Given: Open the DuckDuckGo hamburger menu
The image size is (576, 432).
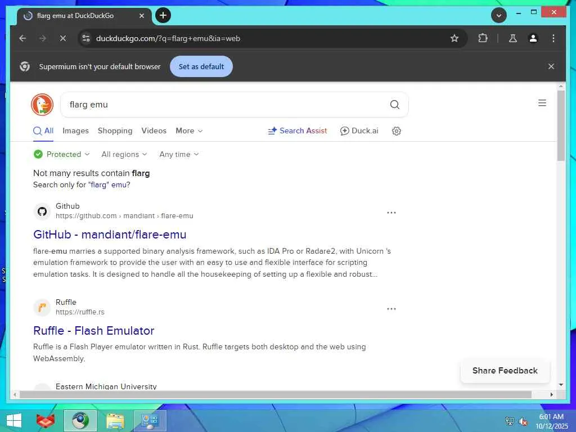Looking at the screenshot, I should click(x=542, y=103).
